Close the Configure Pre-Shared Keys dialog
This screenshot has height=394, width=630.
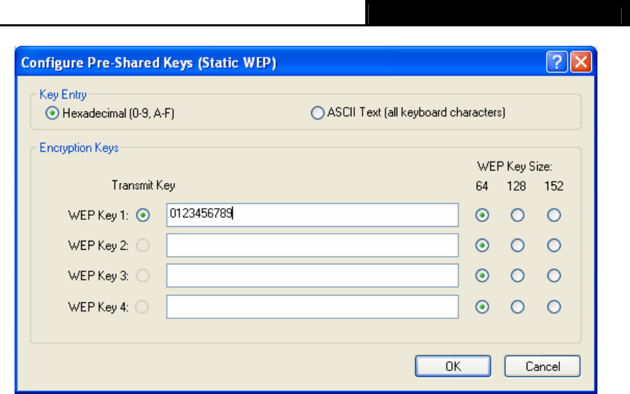pyautogui.click(x=581, y=62)
